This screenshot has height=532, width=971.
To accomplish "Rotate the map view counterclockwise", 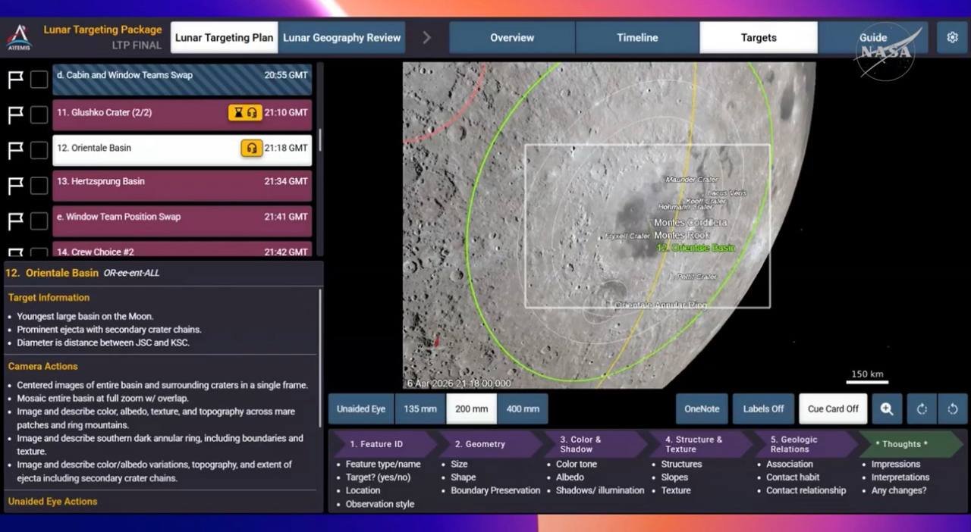I will pos(953,408).
